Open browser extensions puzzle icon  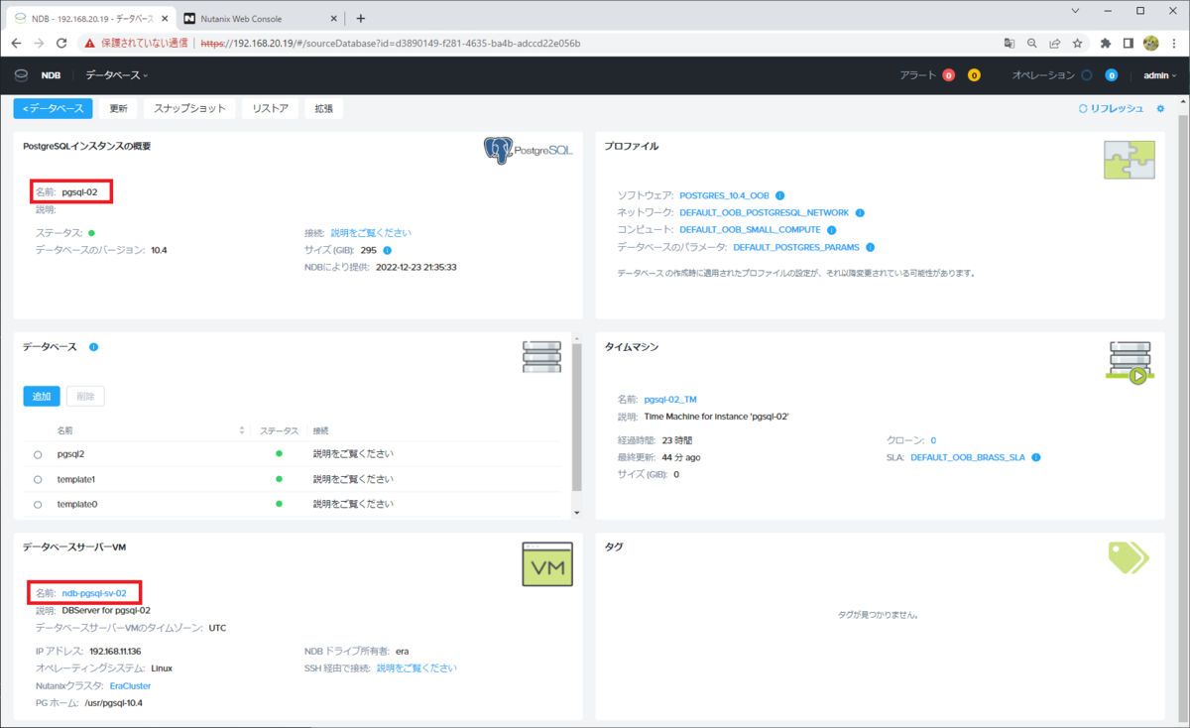(x=1106, y=43)
